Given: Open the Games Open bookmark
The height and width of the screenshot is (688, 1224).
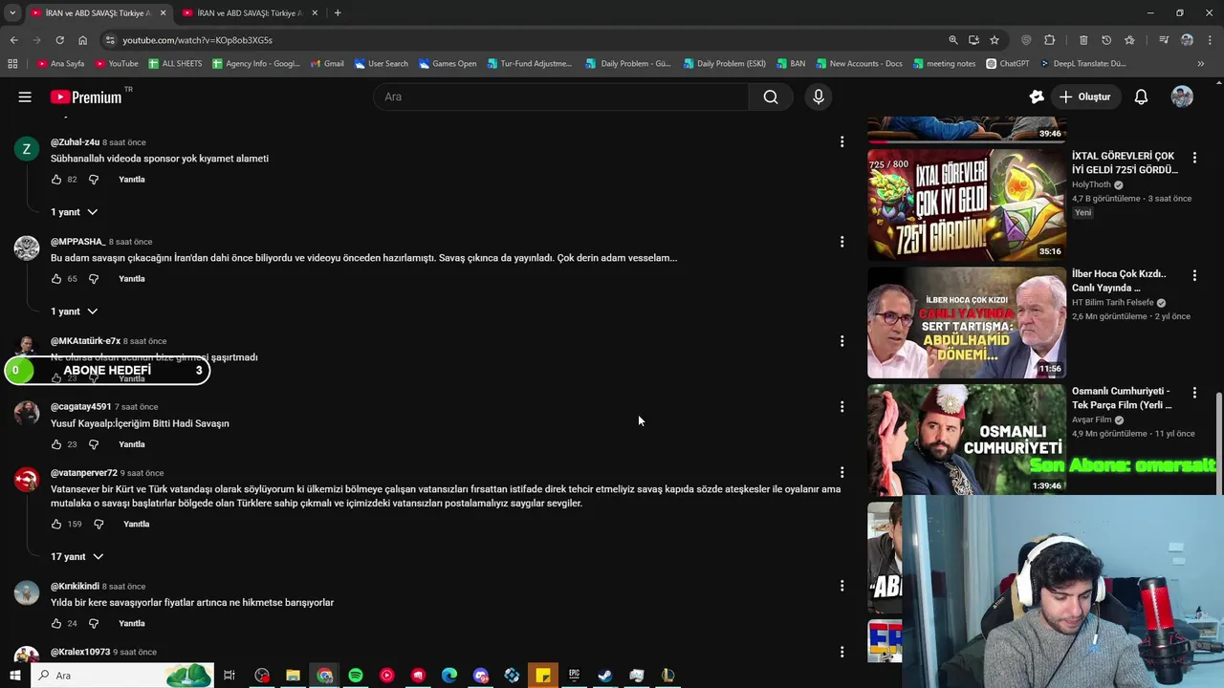Looking at the screenshot, I should 448,64.
